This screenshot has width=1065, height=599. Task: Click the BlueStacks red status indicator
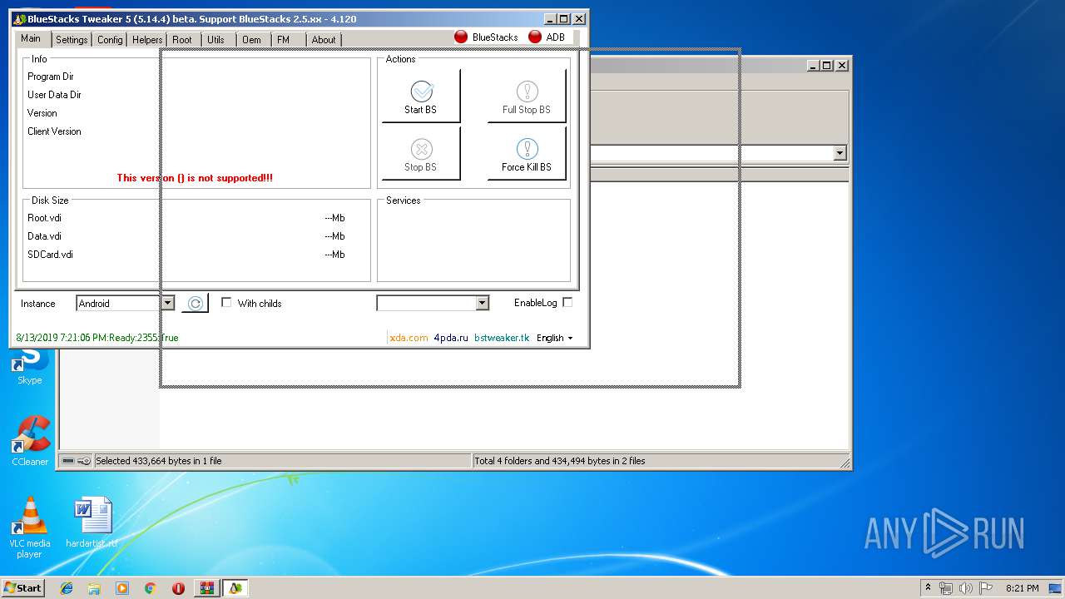[461, 37]
